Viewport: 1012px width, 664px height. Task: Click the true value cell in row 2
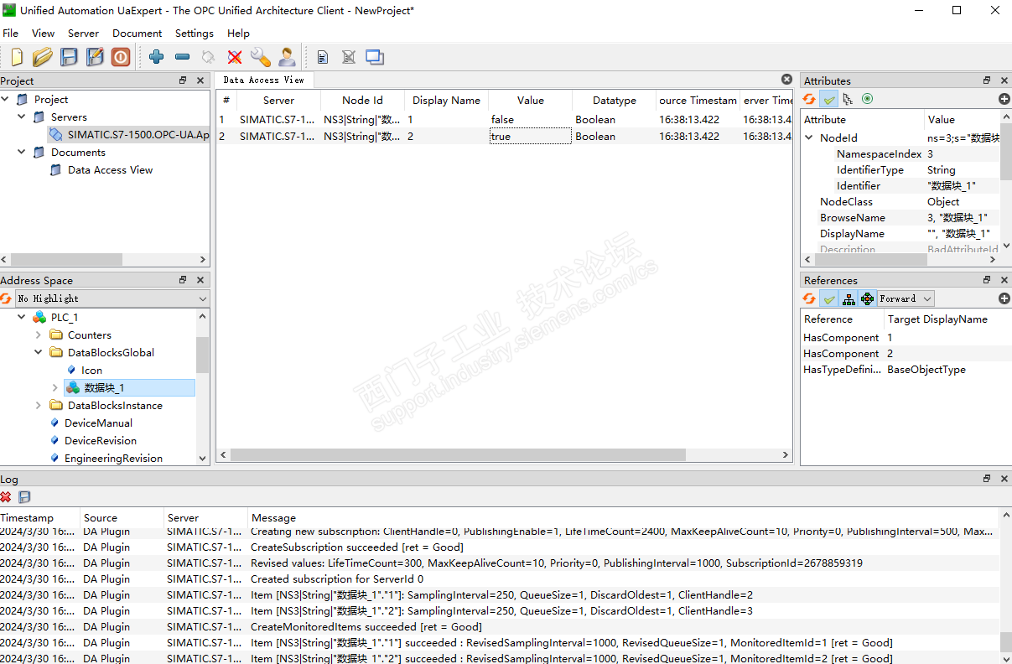[530, 137]
